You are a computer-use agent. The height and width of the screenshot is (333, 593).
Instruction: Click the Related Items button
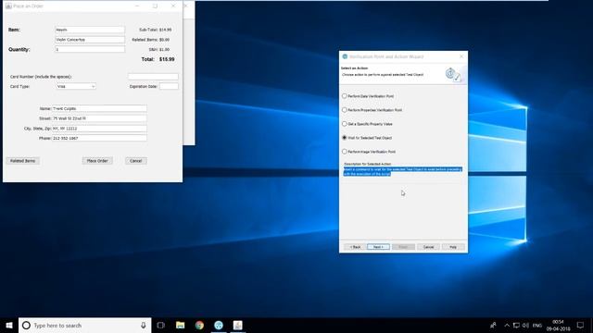coord(22,161)
